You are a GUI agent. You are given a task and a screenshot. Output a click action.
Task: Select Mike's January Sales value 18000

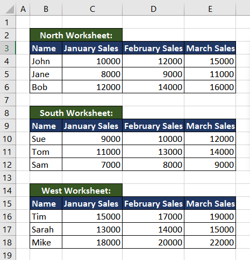92,242
